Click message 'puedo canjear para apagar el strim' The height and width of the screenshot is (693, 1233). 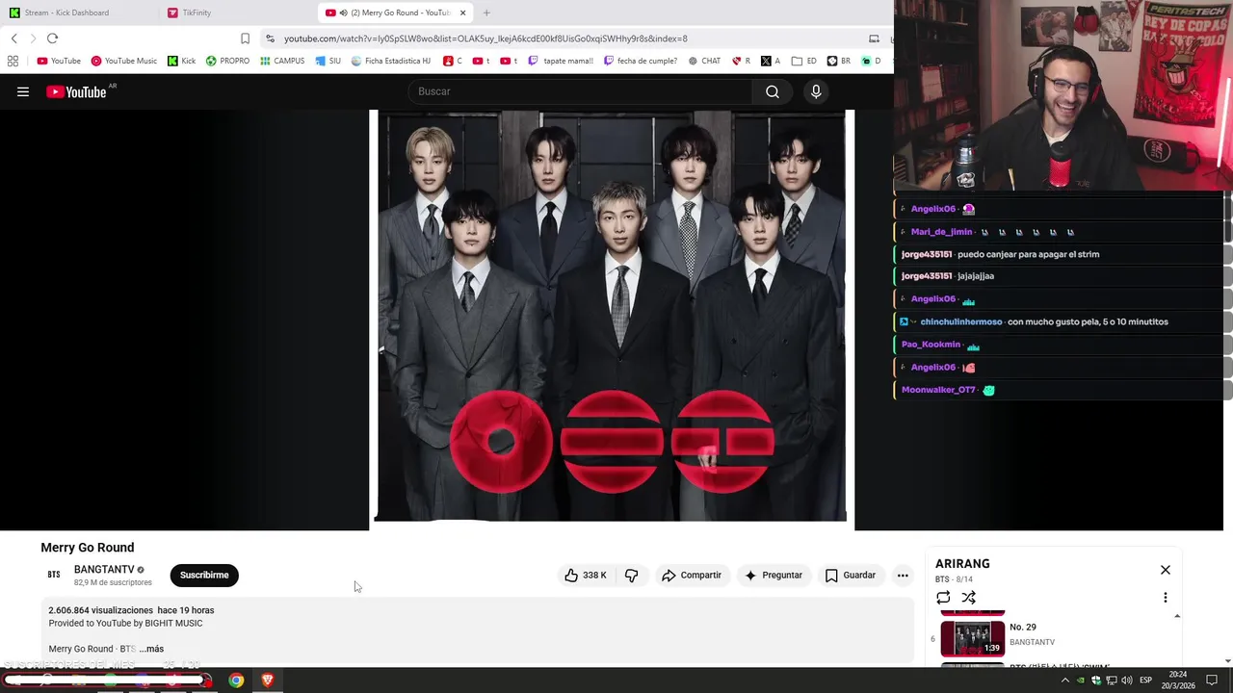point(1028,254)
